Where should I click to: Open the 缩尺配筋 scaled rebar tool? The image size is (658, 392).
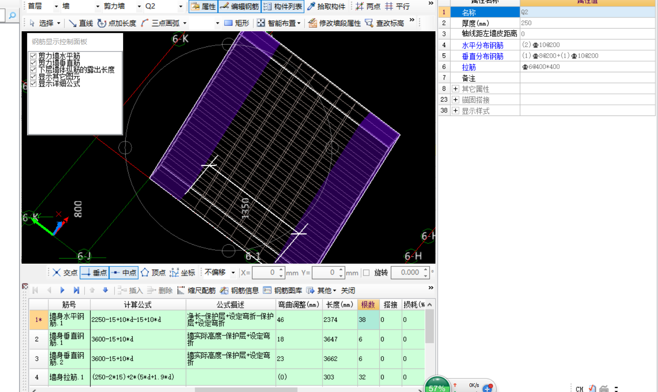[196, 290]
